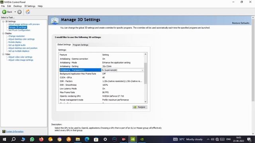Click settings list scroll up arrow

point(145,54)
